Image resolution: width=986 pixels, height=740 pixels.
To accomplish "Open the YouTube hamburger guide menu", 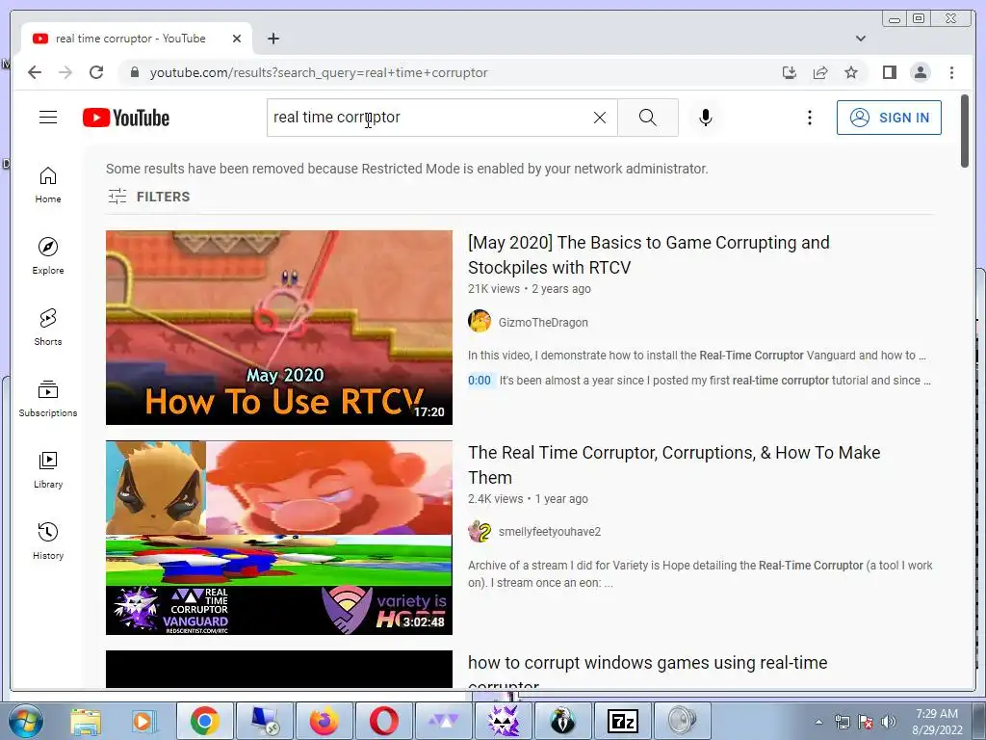I will coord(48,117).
